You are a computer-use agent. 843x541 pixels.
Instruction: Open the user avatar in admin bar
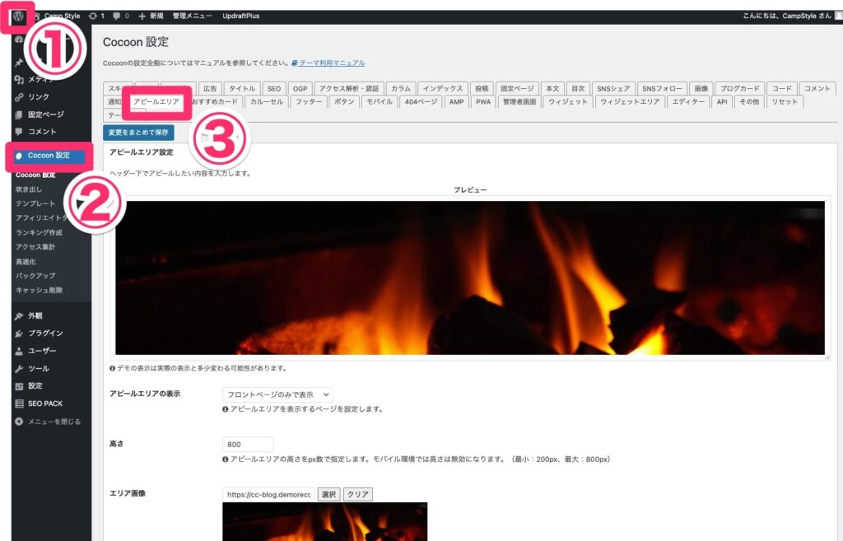coord(839,16)
